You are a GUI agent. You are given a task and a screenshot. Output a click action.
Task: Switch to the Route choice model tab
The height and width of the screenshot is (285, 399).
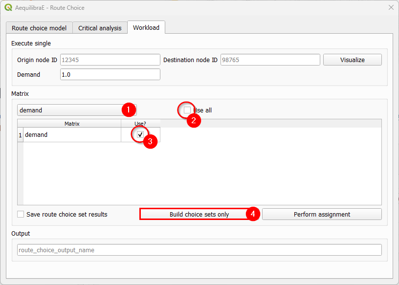tap(39, 28)
